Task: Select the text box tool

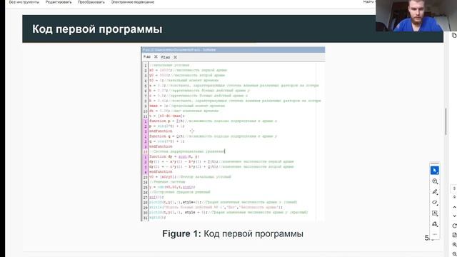Action: point(435,213)
